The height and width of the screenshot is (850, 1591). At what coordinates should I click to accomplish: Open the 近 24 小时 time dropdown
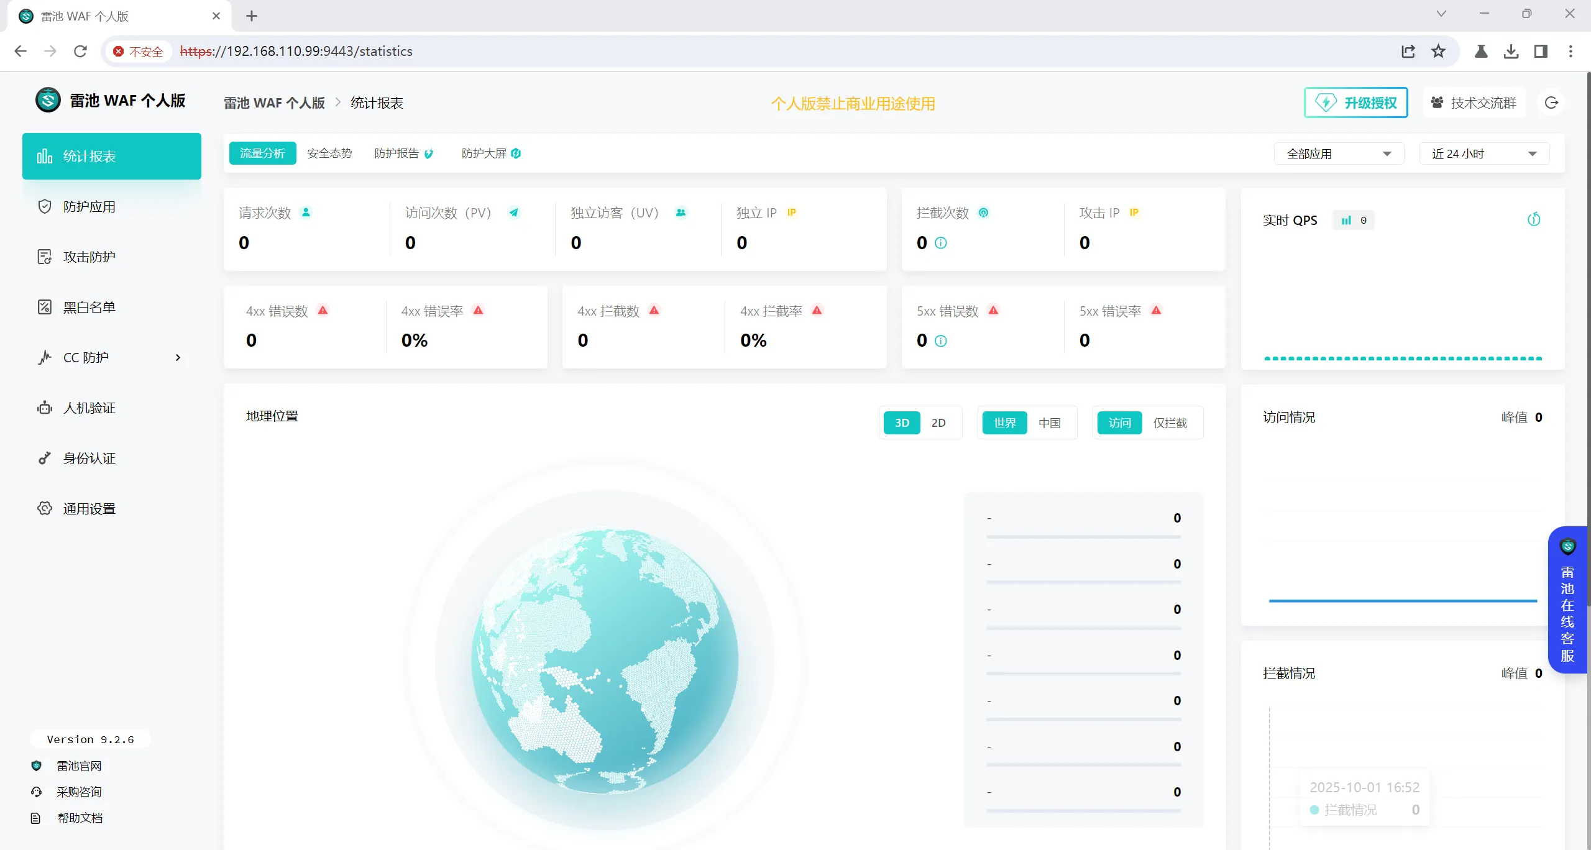pyautogui.click(x=1483, y=153)
